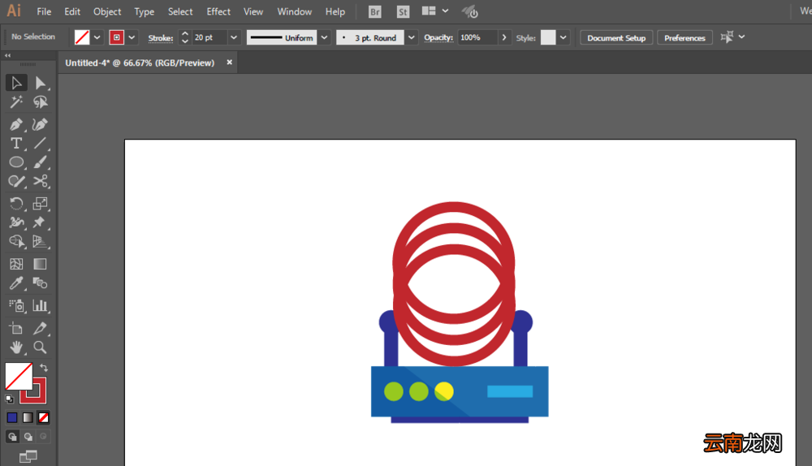This screenshot has width=812, height=466.
Task: Open Change Screen Mode button
Action: (x=28, y=456)
